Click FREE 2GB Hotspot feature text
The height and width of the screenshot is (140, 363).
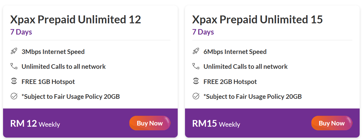230,82
